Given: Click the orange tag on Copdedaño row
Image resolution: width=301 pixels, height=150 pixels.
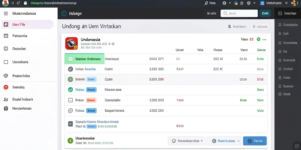Looking at the screenshot, I should tap(91, 100).
